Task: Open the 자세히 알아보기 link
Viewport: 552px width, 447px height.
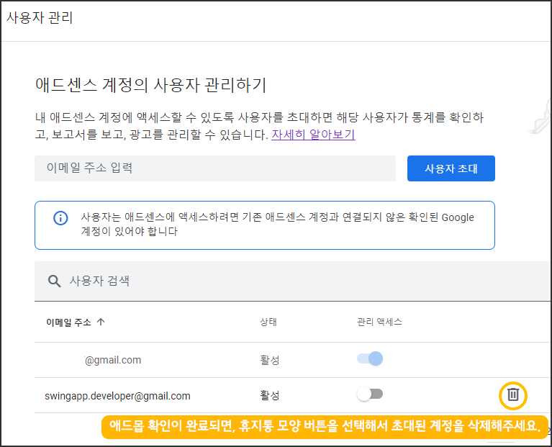Action: (313, 135)
